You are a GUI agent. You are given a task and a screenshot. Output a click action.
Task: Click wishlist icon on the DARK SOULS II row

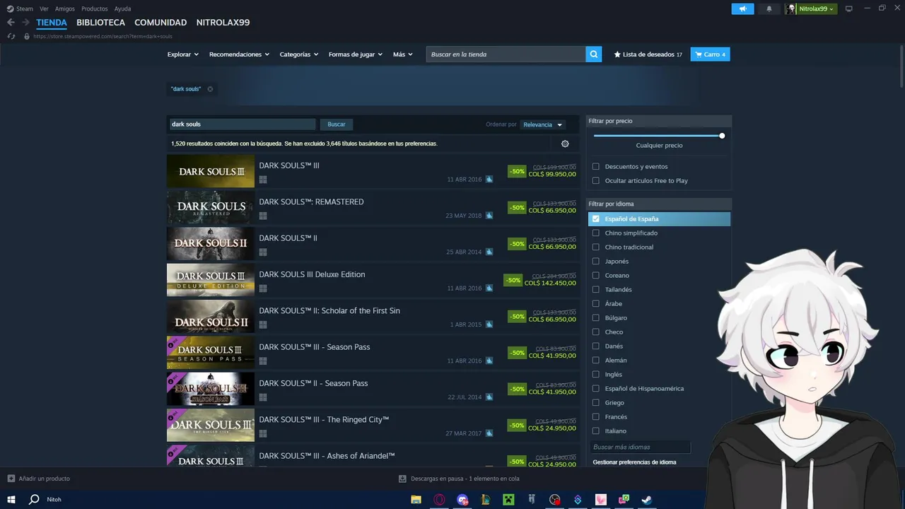489,252
